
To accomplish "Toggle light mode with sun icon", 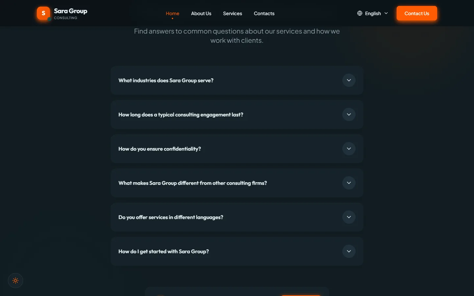I will [15, 281].
